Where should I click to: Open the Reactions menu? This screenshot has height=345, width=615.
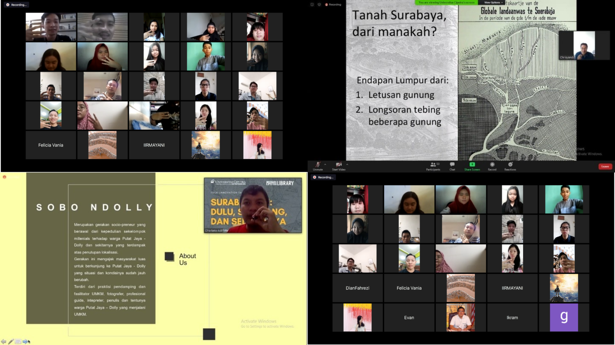click(x=510, y=165)
